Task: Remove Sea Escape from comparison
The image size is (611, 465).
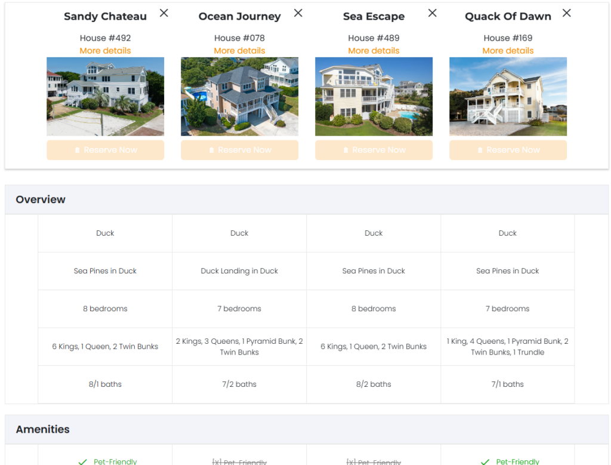Action: point(433,13)
